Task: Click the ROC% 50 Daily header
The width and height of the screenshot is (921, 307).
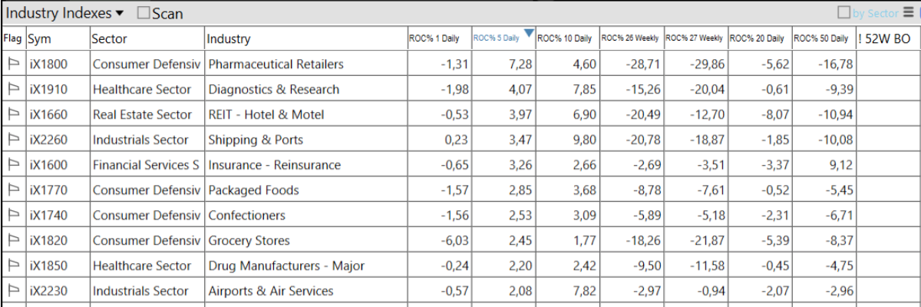Action: (822, 38)
